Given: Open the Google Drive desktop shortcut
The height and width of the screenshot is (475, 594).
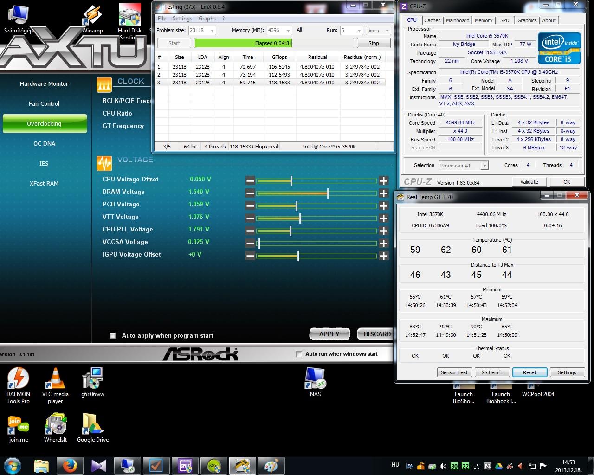Looking at the screenshot, I should tap(92, 427).
